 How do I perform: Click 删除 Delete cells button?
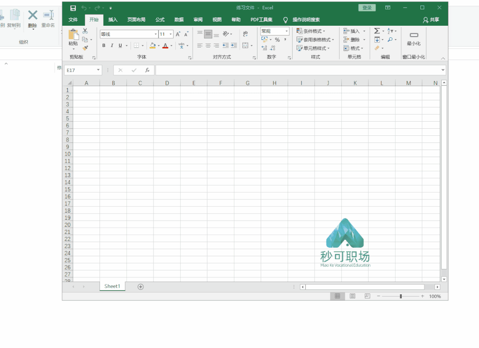click(354, 40)
